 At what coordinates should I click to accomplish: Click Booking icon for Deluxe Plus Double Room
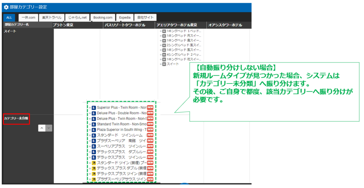(x=93, y=113)
